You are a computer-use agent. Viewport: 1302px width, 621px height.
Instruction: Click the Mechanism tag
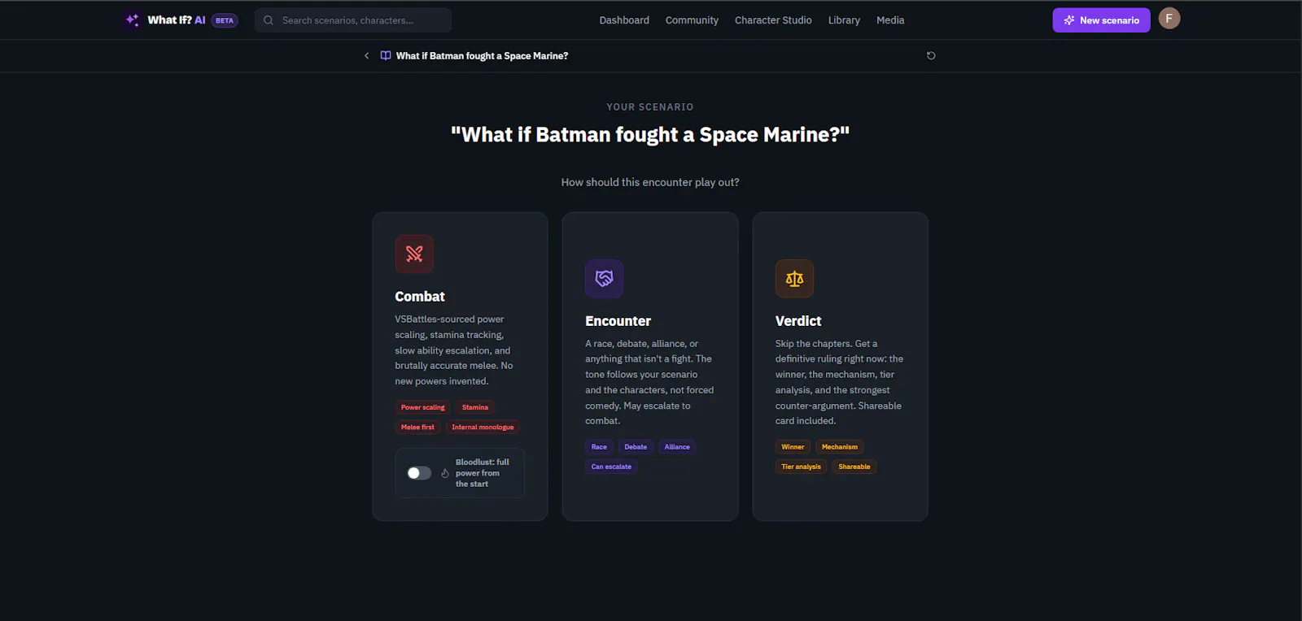[840, 447]
